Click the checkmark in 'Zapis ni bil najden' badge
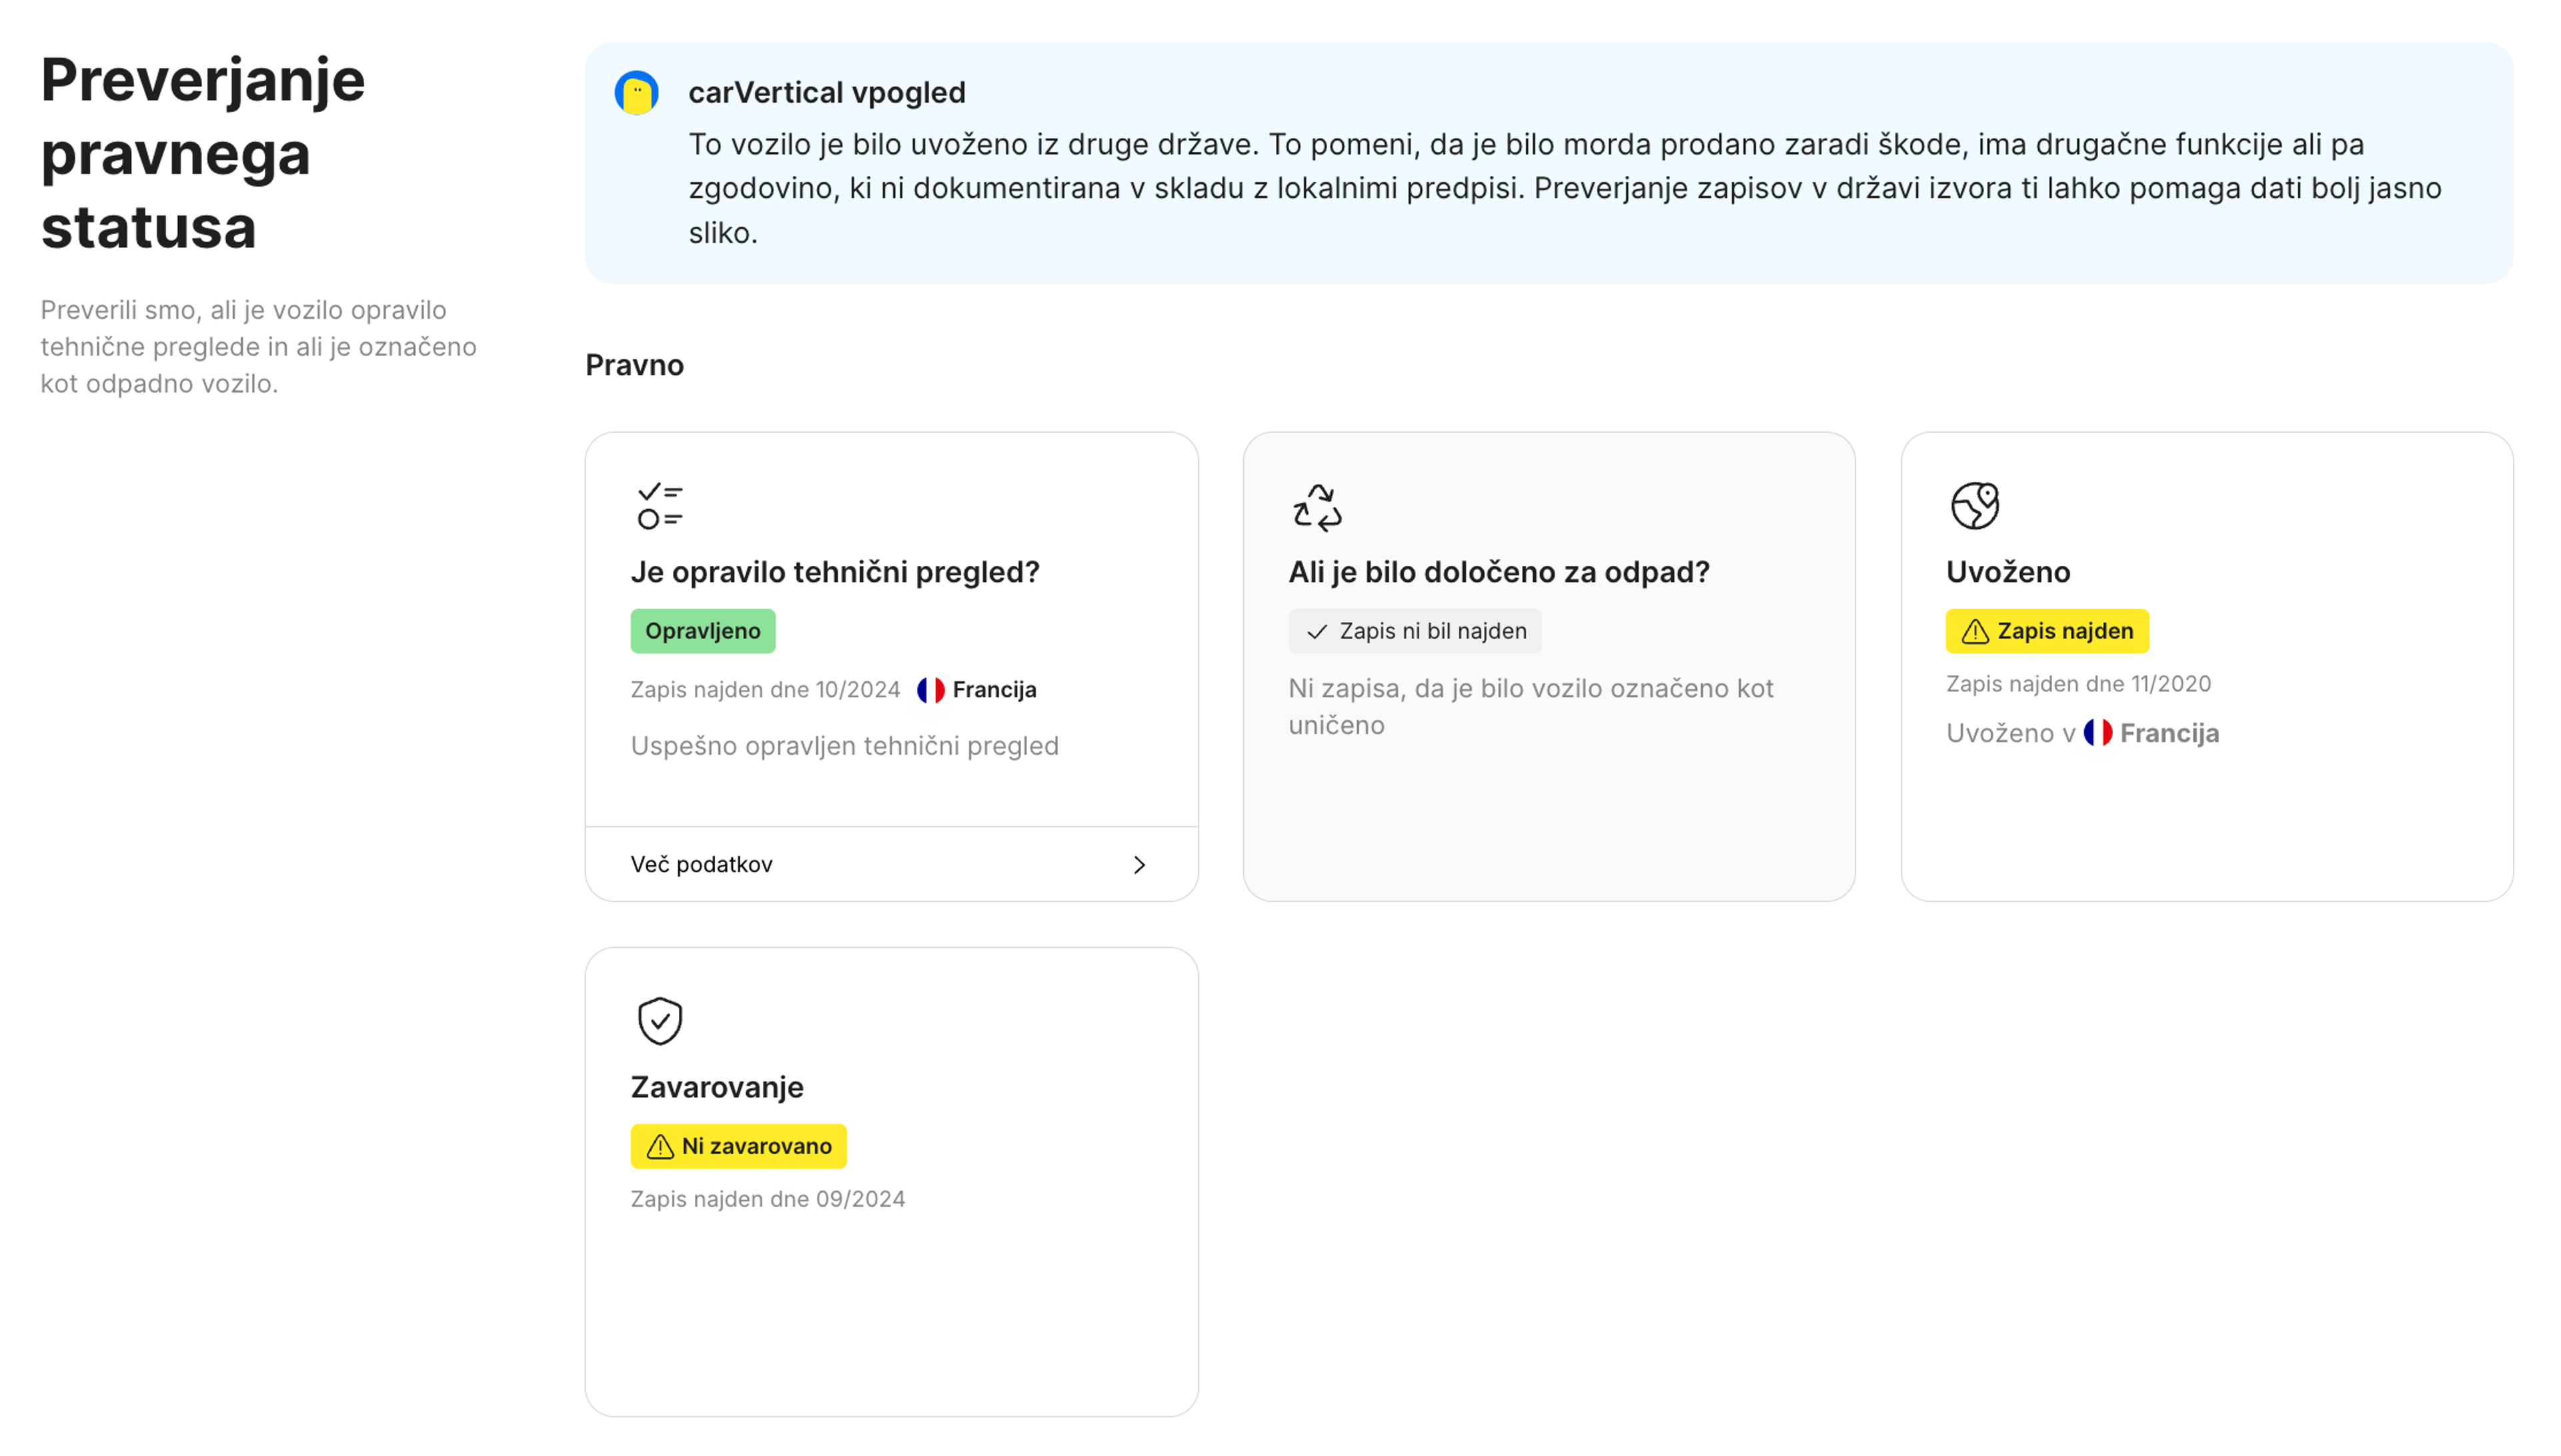Viewport: 2561px width, 1456px height. tap(1317, 632)
